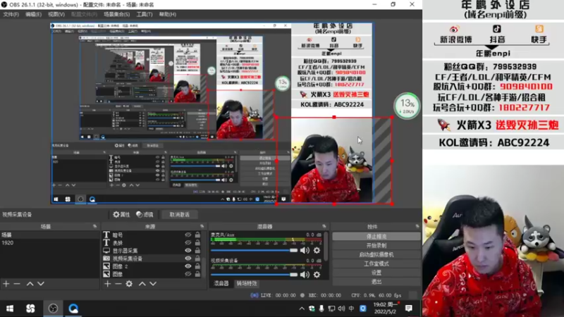
Task: Open the Windows Start menu
Action: pos(10,309)
